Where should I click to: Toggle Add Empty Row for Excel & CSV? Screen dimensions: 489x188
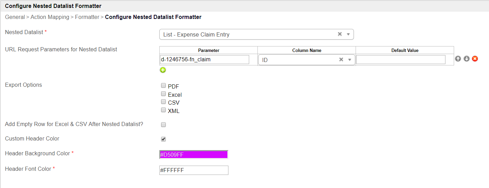tap(163, 125)
